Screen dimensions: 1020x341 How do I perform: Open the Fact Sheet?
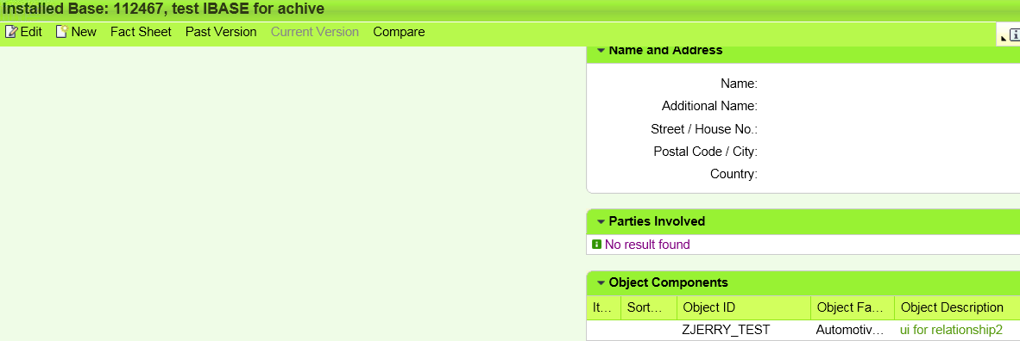[x=142, y=32]
